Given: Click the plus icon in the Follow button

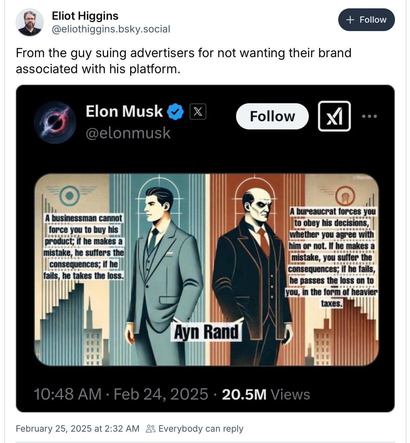Looking at the screenshot, I should (x=350, y=20).
